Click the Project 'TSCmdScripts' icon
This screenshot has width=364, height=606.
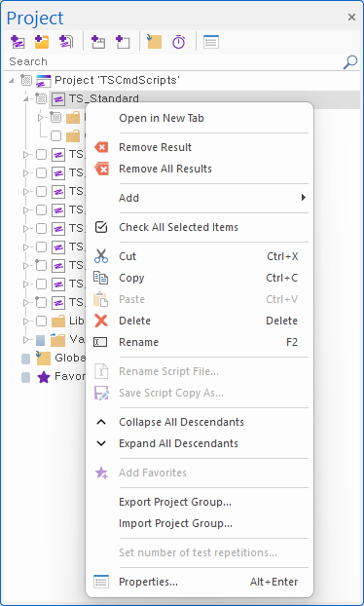(x=44, y=81)
